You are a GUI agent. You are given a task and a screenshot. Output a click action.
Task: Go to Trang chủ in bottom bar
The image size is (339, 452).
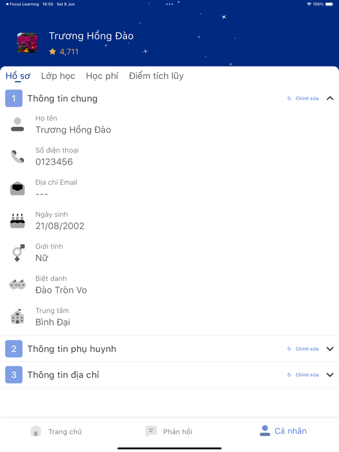pyautogui.click(x=56, y=431)
